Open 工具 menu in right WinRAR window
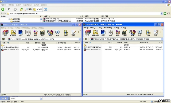Image resolution: width=171 pixels, height=103 pixels. tap(100, 28)
